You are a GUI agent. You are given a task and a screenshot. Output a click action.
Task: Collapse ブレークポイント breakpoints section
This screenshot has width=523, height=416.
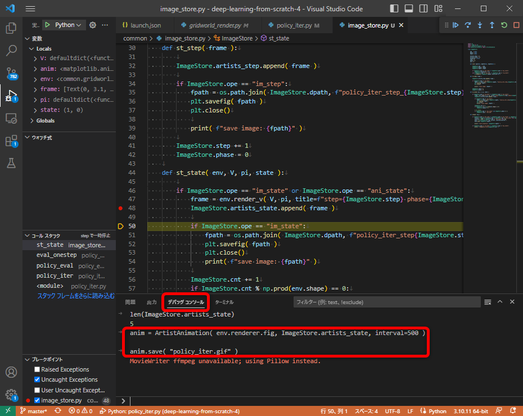(x=28, y=359)
